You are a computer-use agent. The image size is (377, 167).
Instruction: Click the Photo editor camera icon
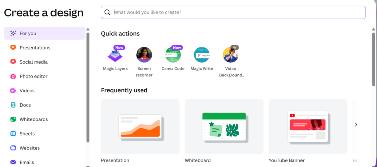point(13,76)
